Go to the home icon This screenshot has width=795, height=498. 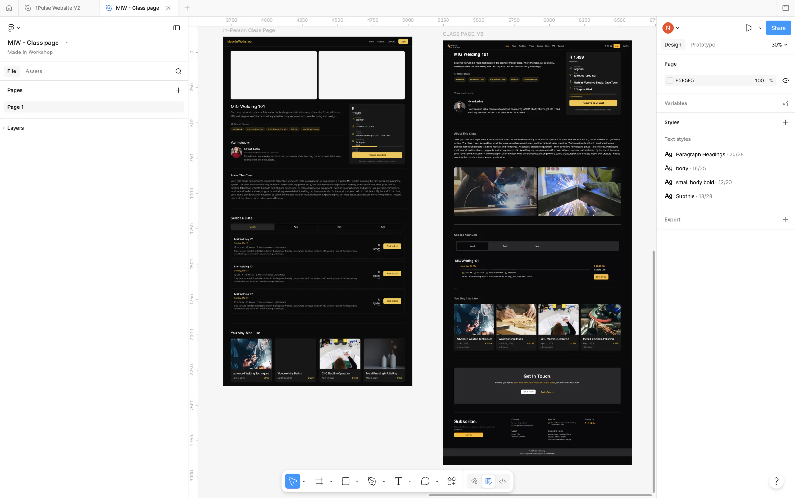pyautogui.click(x=9, y=8)
